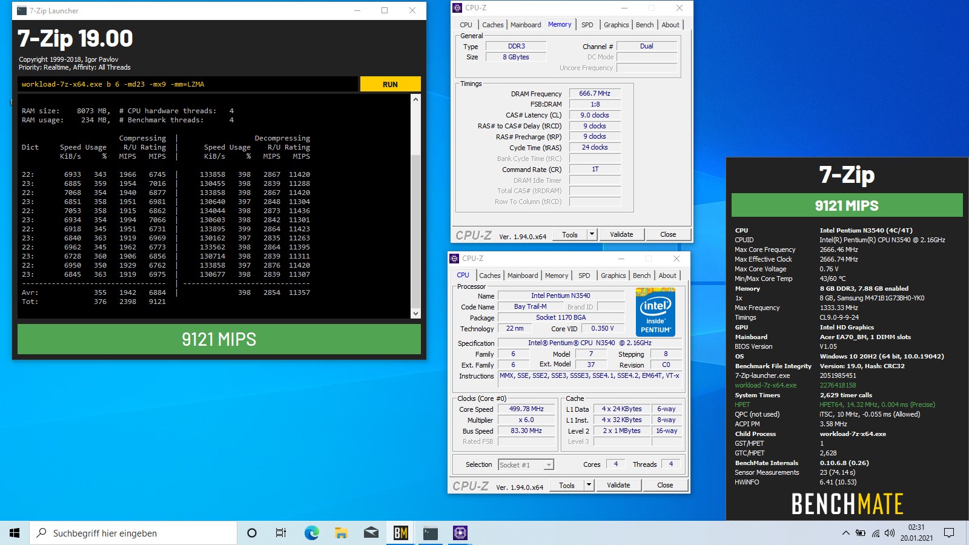Click the BenchMate green 9121 MIPS score
The width and height of the screenshot is (969, 545).
pos(847,205)
